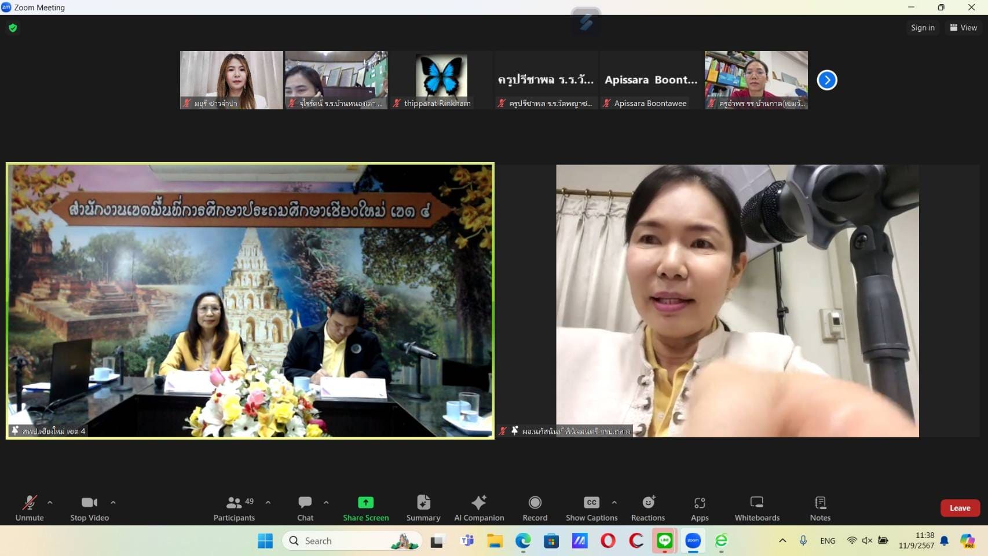
Task: Leave the meeting
Action: tap(960, 508)
